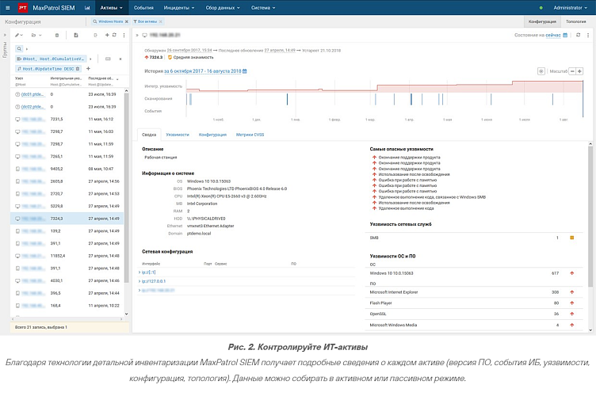Remove the Windows Hosts filter chip
Image resolution: width=596 pixels, height=396 pixels.
127,21
